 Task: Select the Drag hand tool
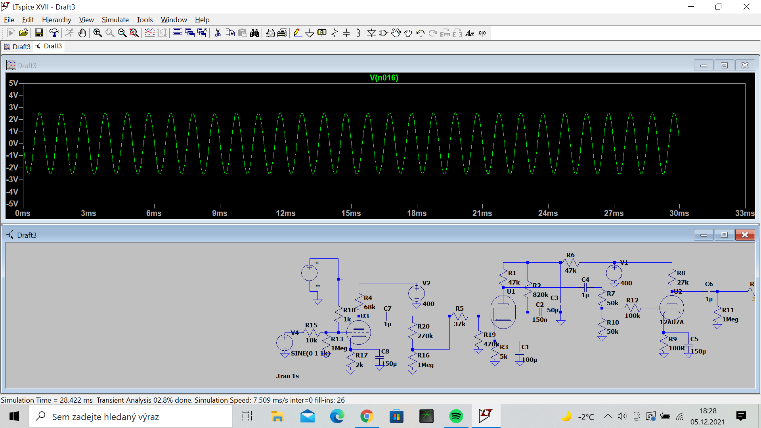(x=408, y=33)
